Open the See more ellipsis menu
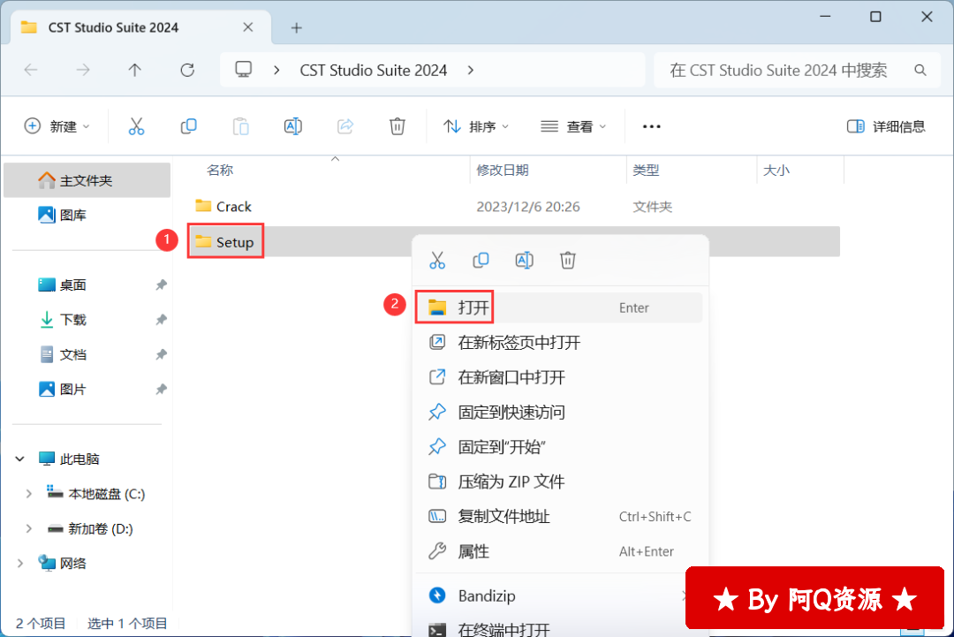 tap(652, 126)
